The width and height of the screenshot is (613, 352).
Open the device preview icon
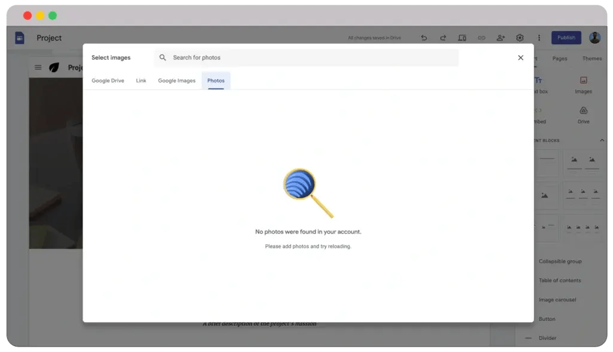(x=462, y=38)
